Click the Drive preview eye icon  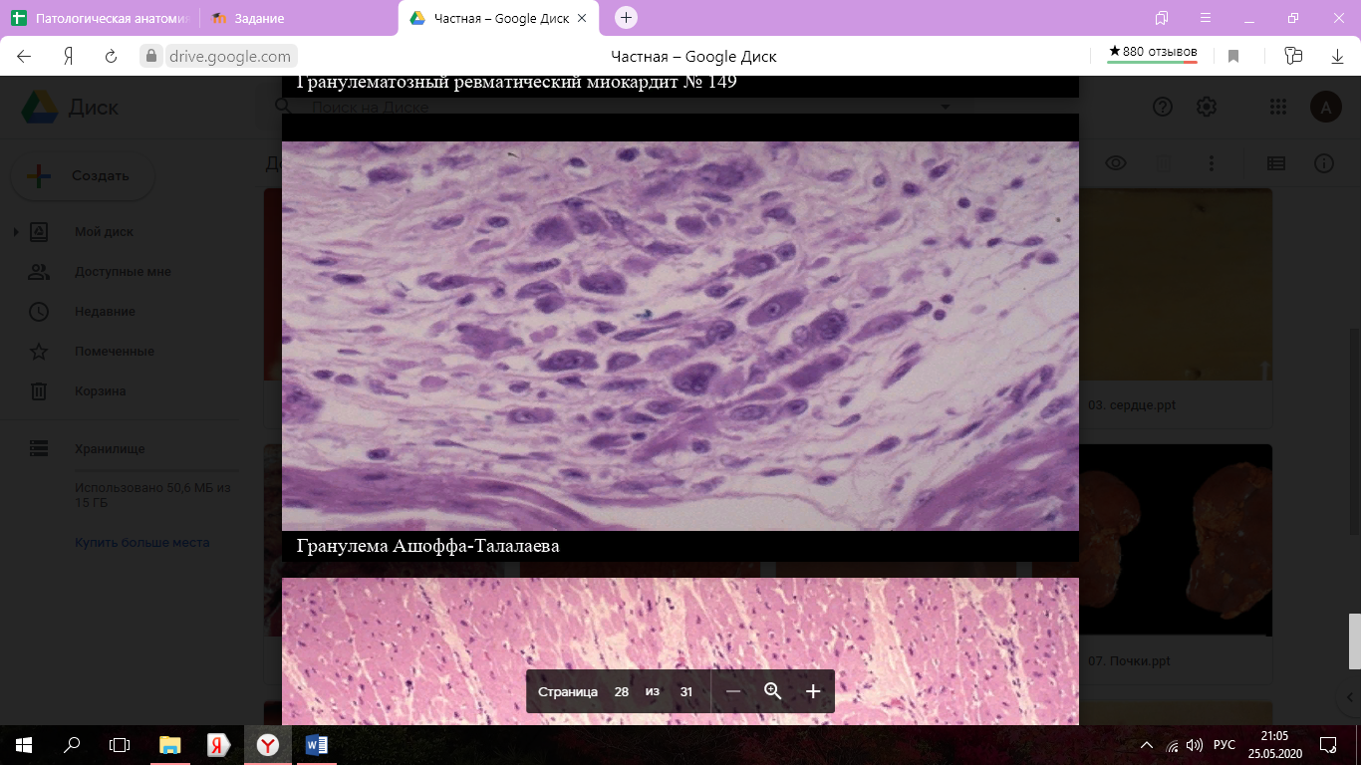pyautogui.click(x=1116, y=163)
